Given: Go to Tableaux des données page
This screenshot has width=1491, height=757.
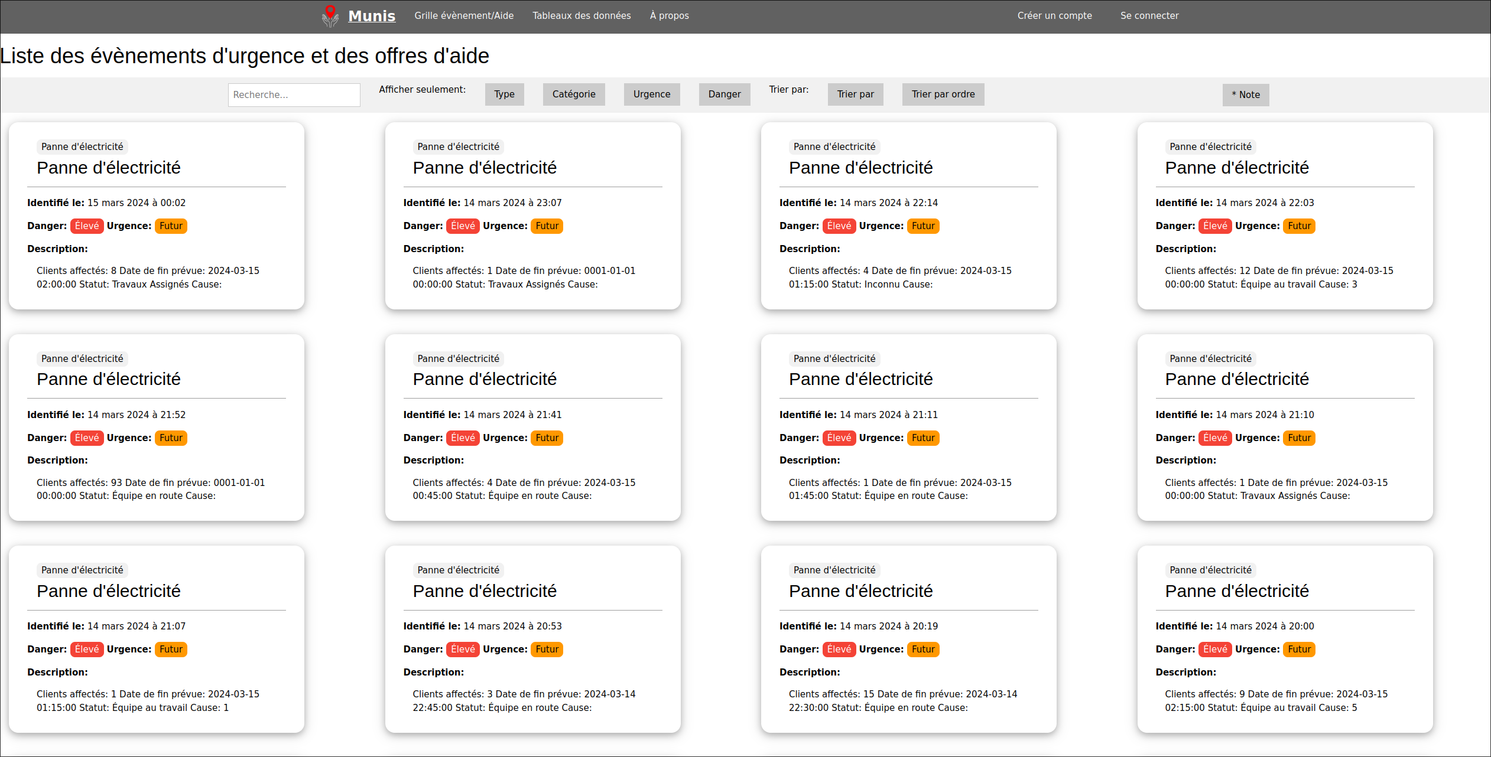Looking at the screenshot, I should [581, 16].
